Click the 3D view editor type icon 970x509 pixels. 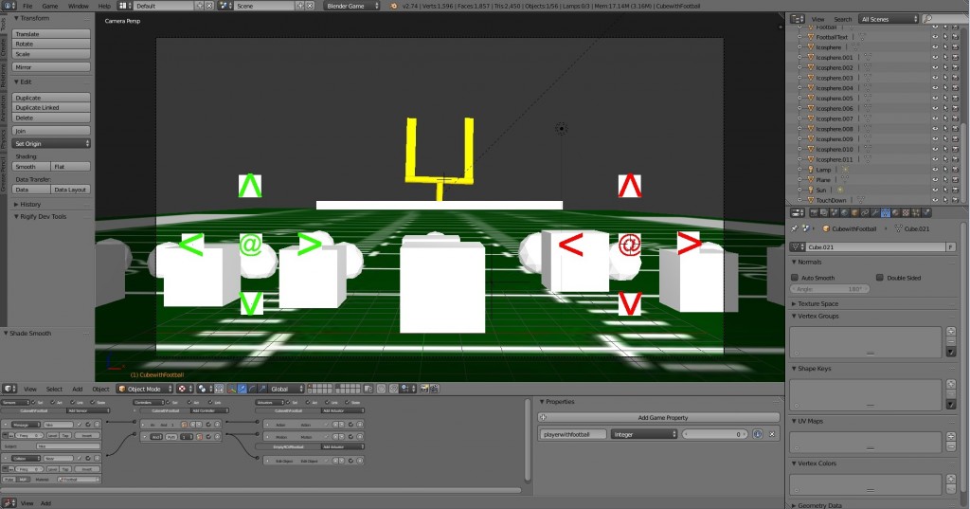click(x=9, y=389)
